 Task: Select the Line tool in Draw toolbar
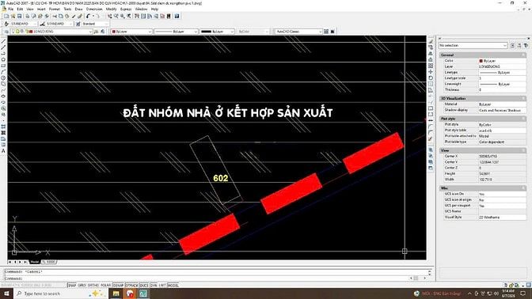(x=3, y=41)
